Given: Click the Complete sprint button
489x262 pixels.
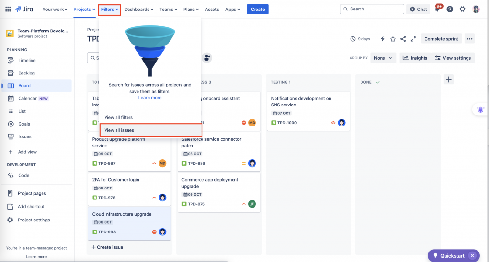Looking at the screenshot, I should tap(441, 39).
